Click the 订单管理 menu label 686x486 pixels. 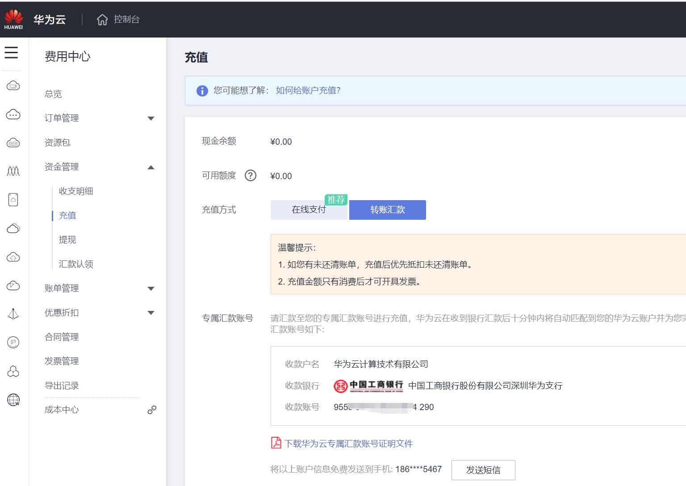(62, 118)
